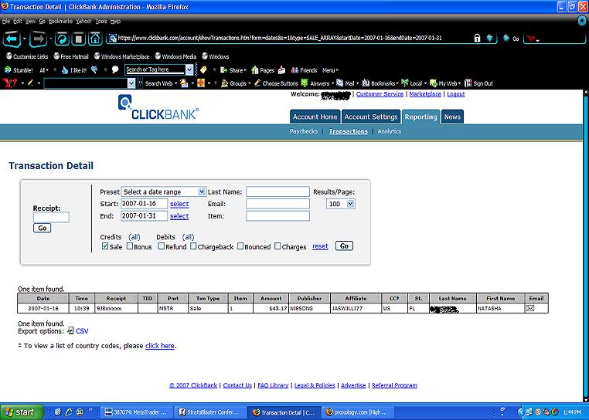Viewport: 589px width, 420px height.
Task: Open the Search Web dropdown
Action: tap(160, 83)
